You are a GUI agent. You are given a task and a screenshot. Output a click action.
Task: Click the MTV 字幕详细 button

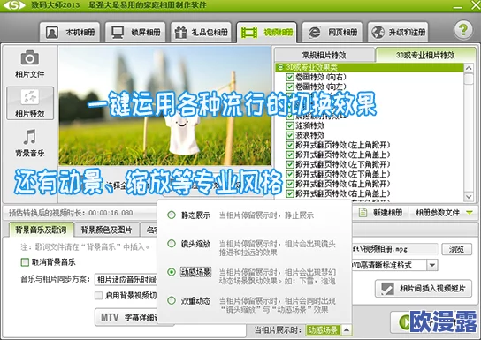coord(128,317)
